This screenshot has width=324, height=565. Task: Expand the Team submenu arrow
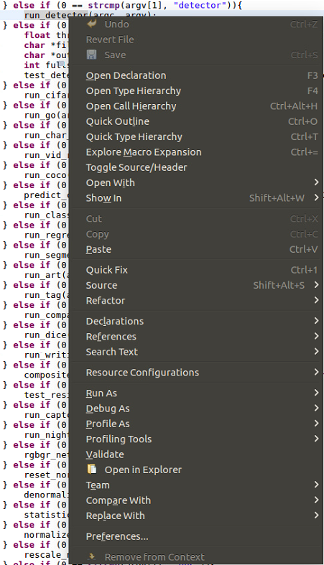(316, 485)
